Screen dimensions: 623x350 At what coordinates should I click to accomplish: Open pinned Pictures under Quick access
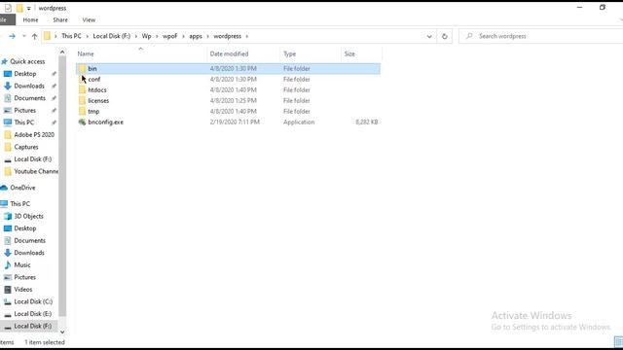coord(25,110)
